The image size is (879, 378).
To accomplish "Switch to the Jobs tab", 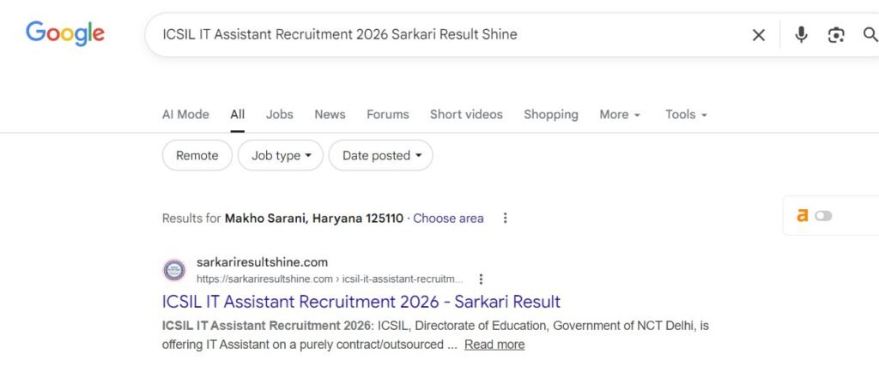I will (279, 115).
